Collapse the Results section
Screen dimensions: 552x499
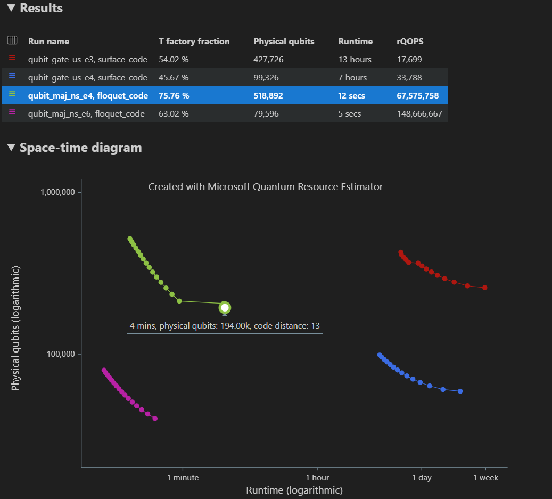(x=11, y=8)
